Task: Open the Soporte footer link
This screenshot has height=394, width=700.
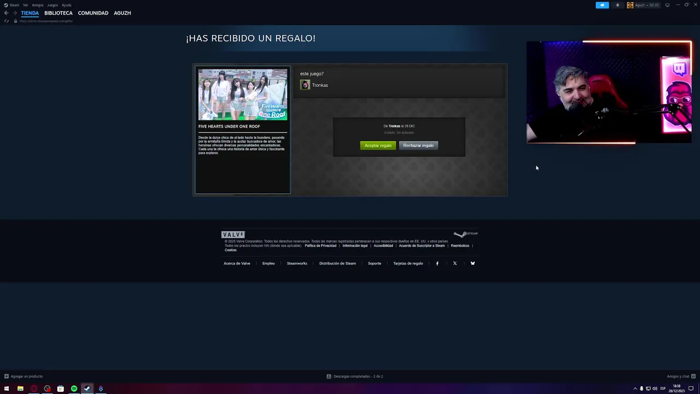Action: coord(375,263)
